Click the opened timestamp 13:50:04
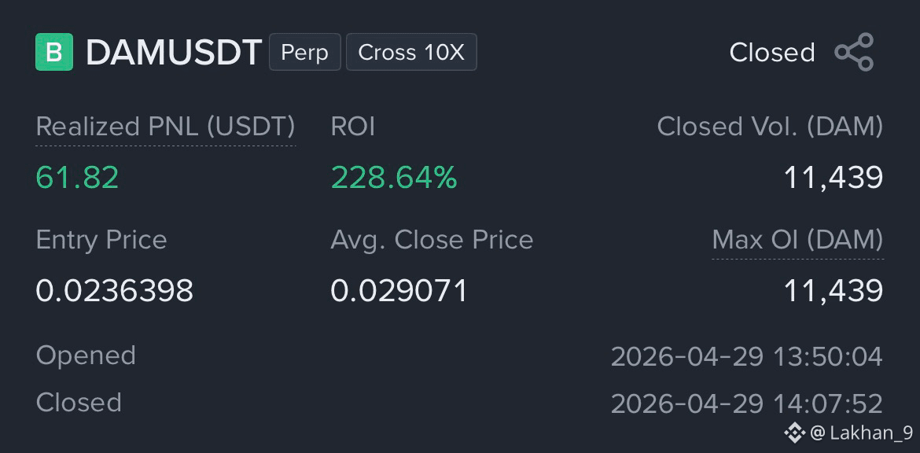 coord(827,357)
